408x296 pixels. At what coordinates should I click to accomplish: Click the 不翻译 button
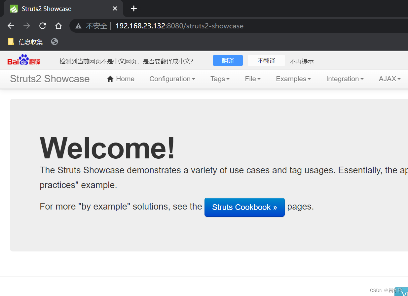pos(266,60)
